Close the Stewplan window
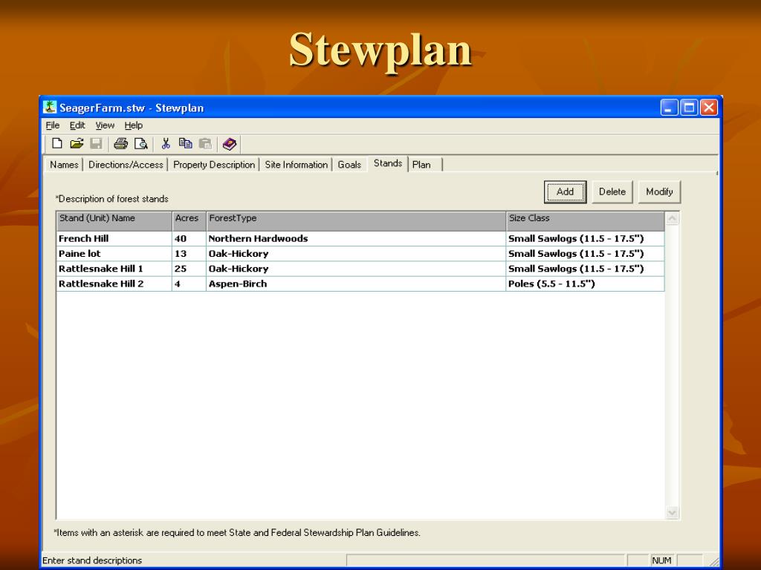 click(709, 107)
